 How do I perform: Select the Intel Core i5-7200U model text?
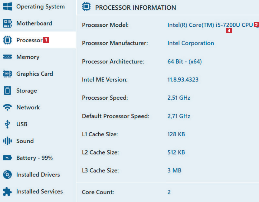210,25
